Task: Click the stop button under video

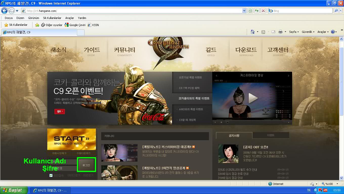Action: pos(221,122)
